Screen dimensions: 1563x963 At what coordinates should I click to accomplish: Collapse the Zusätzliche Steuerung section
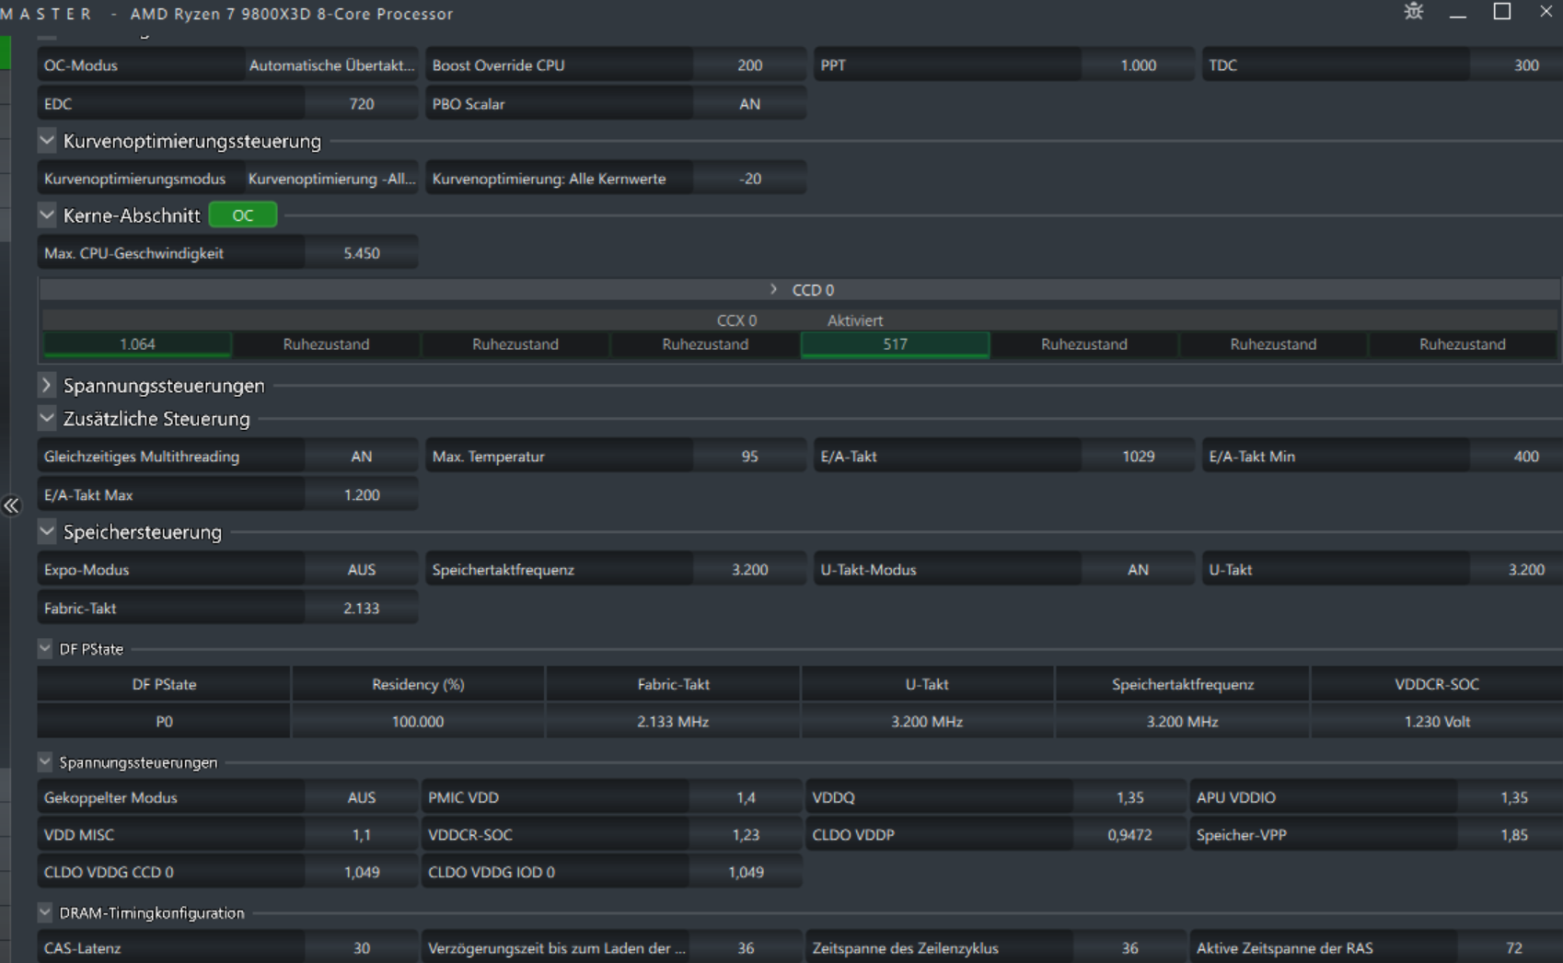tap(46, 419)
